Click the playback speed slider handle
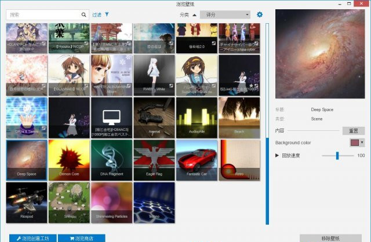 337,156
